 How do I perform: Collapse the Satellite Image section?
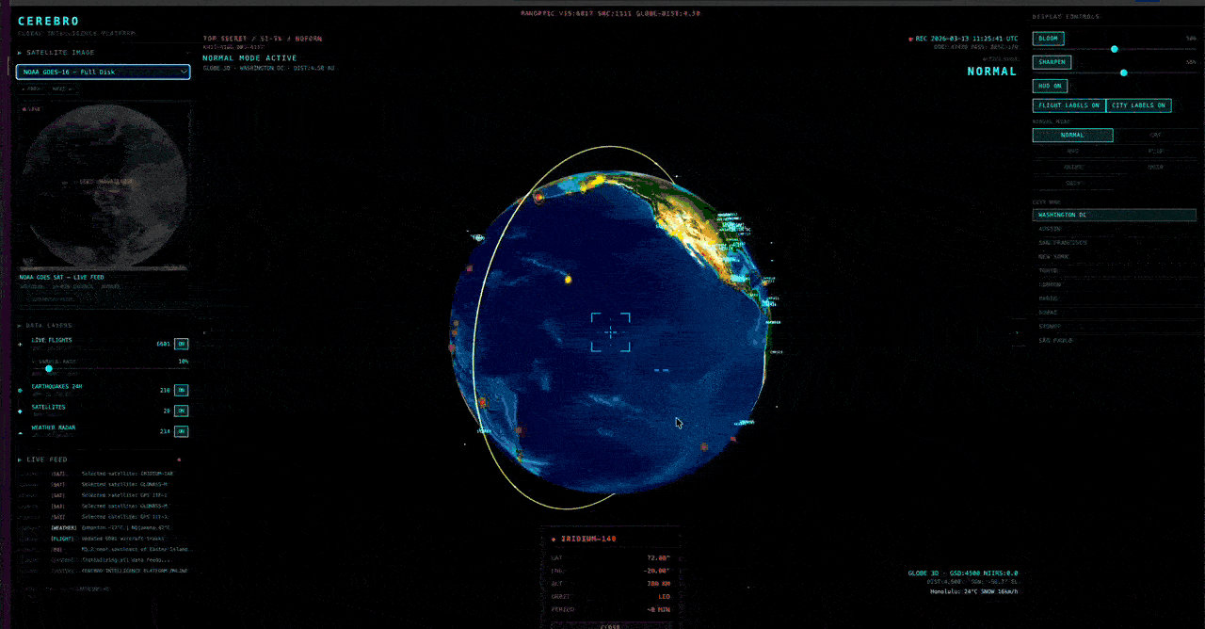56,53
